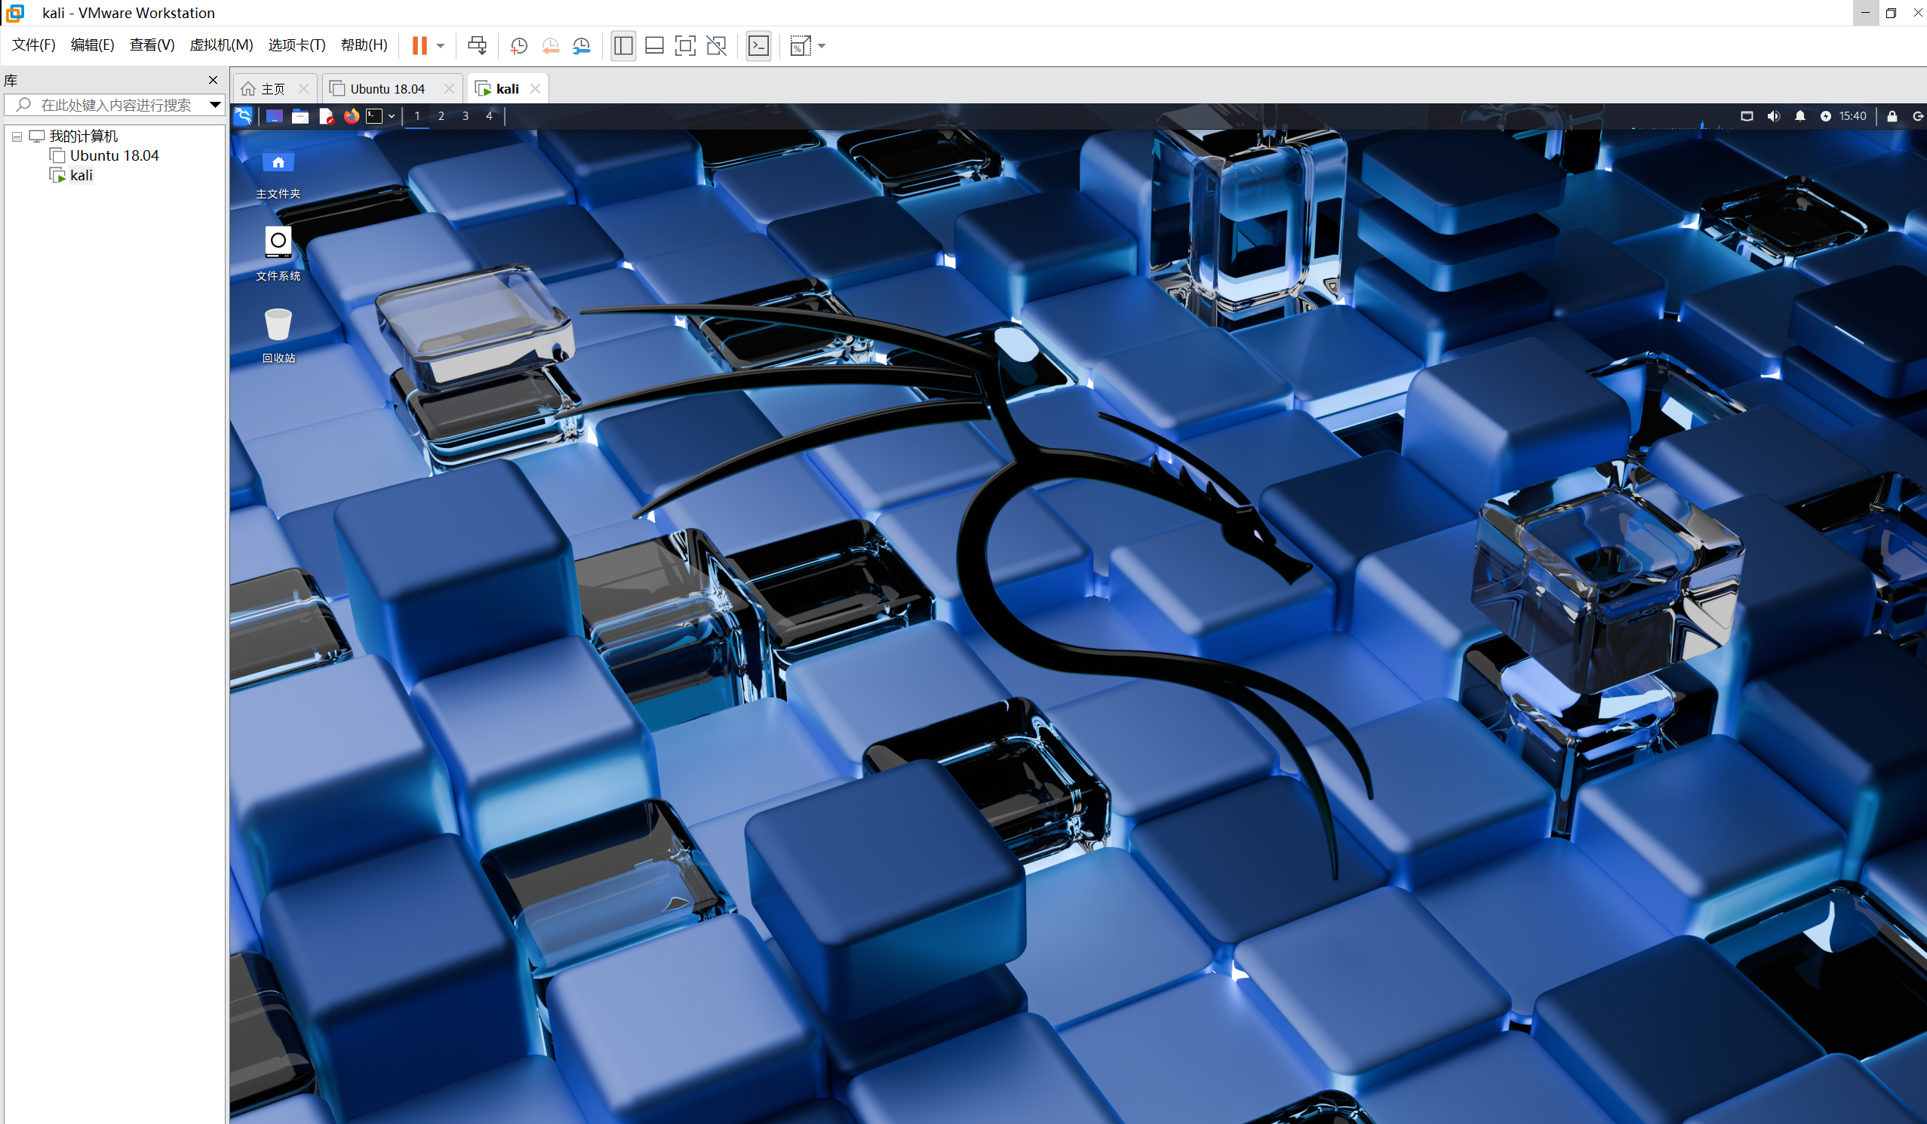Revert the VM to its previous snapshot
This screenshot has width=1927, height=1124.
point(550,46)
